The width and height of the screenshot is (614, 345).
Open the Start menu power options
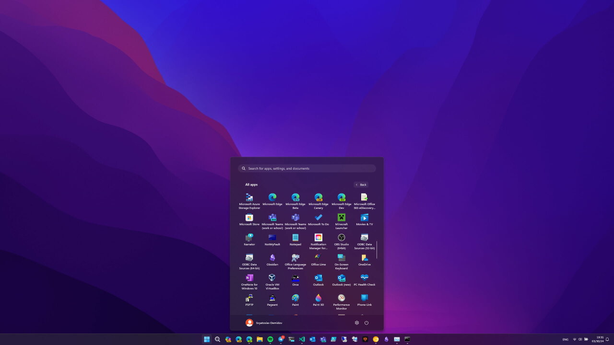point(366,323)
